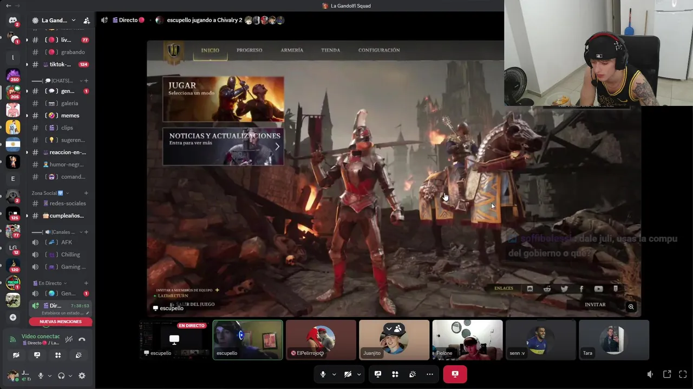The image size is (693, 389).
Task: Edit the Establece un estado voice status
Action: tap(65, 313)
